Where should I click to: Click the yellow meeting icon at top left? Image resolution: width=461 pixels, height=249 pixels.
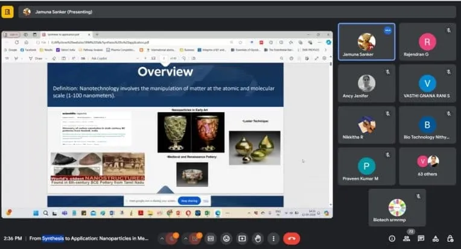click(x=7, y=11)
